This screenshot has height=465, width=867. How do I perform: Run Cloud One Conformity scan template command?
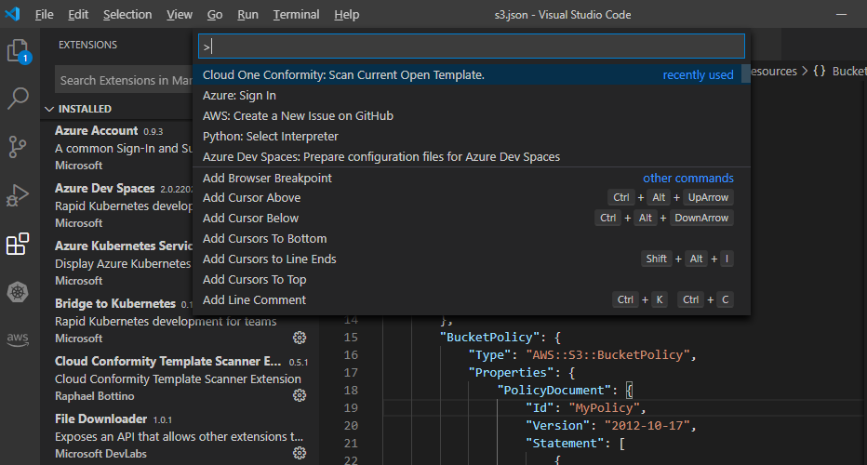pos(343,74)
